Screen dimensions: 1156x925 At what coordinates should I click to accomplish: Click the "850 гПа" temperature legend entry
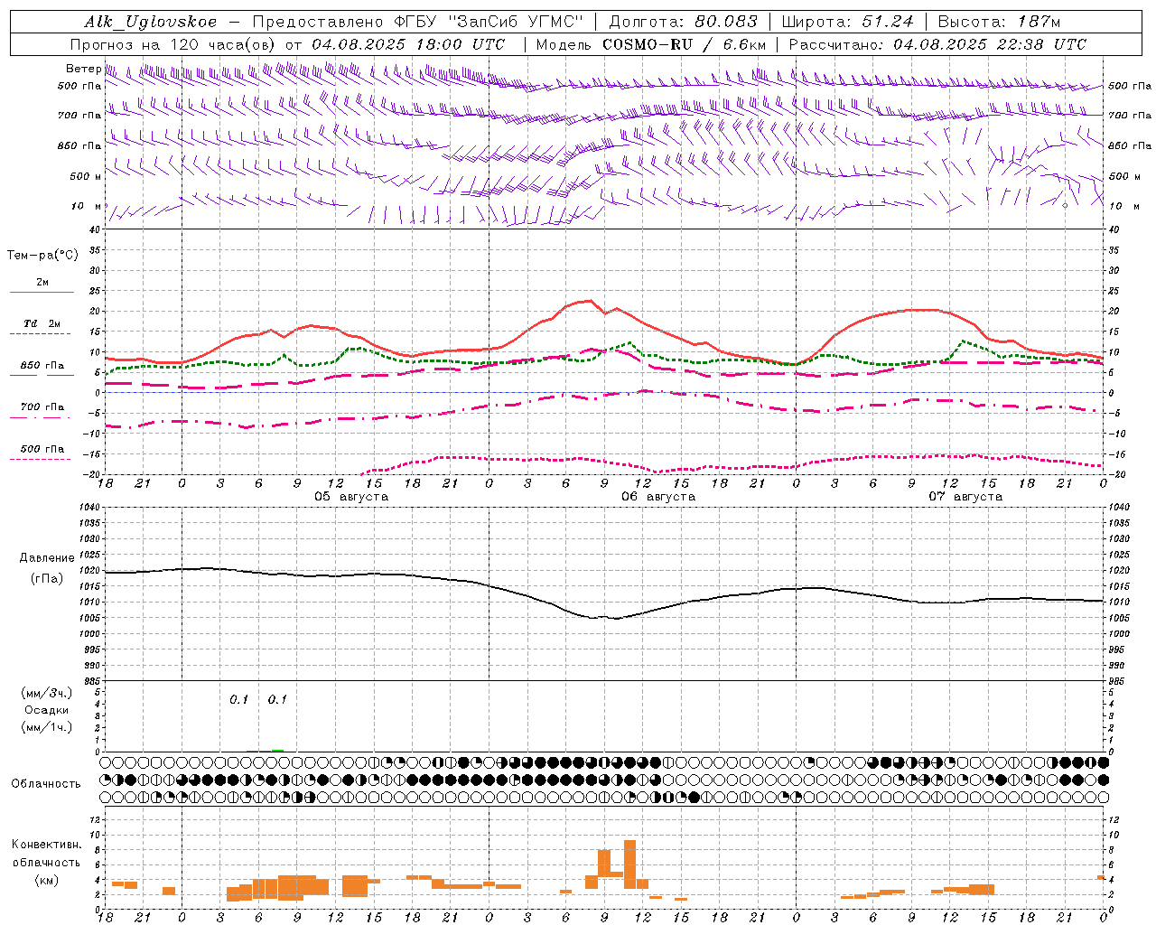(42, 366)
